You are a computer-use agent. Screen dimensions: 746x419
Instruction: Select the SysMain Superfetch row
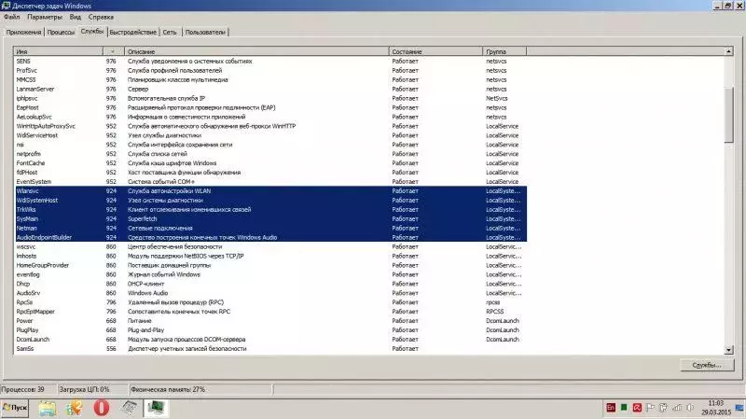270,219
